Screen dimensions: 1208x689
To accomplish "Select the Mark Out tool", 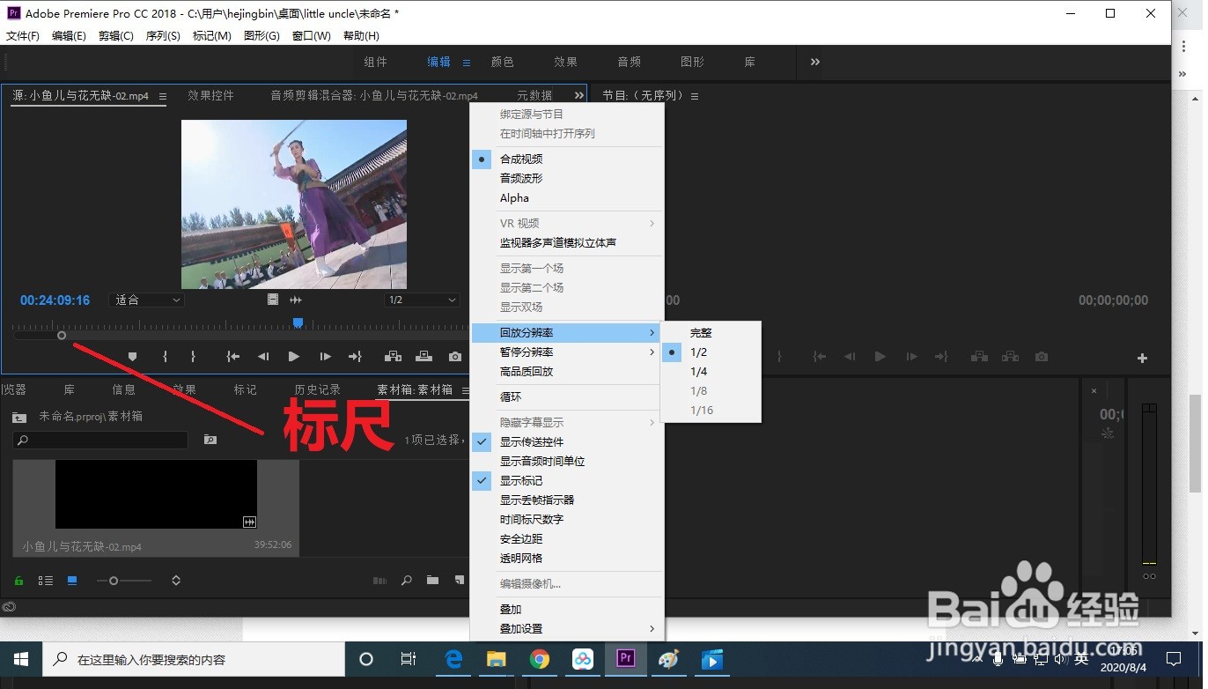I will (x=192, y=356).
